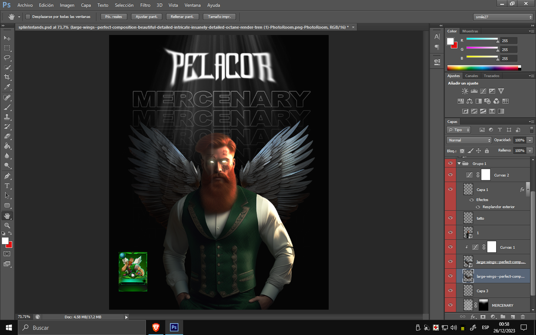Hide the Grupo 1 group
Viewport: 536px width, 335px height.
(x=451, y=163)
